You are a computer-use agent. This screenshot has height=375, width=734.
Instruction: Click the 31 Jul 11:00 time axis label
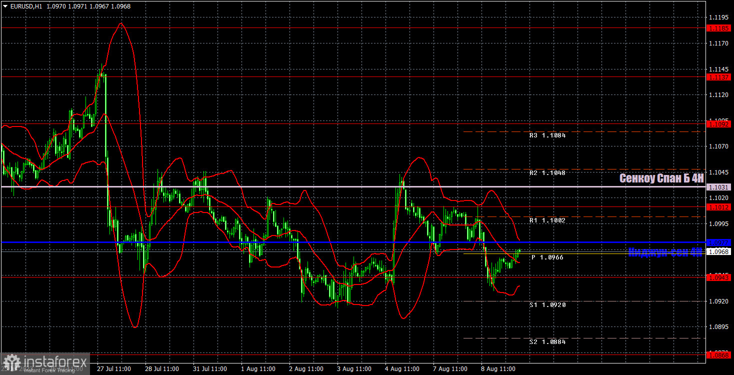[x=209, y=369]
